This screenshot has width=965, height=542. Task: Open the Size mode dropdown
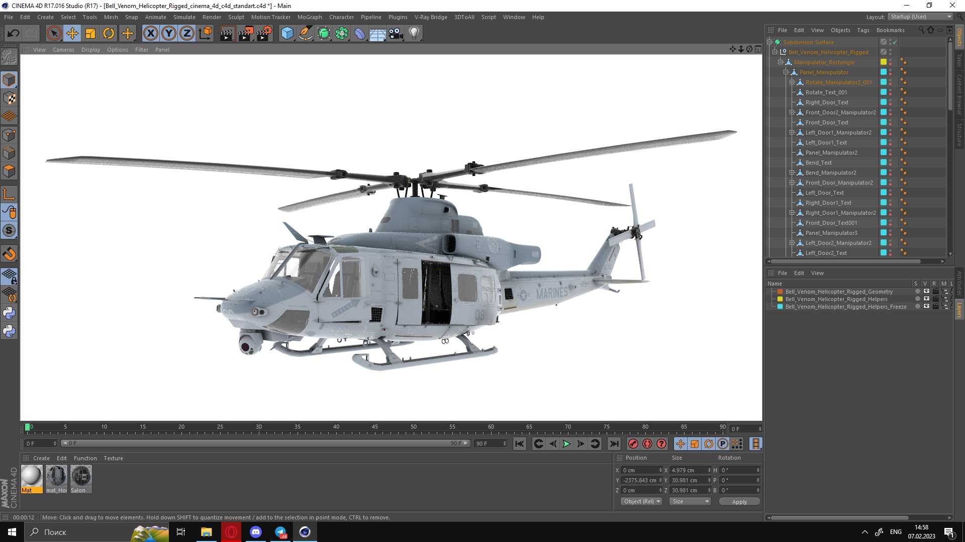tap(690, 501)
